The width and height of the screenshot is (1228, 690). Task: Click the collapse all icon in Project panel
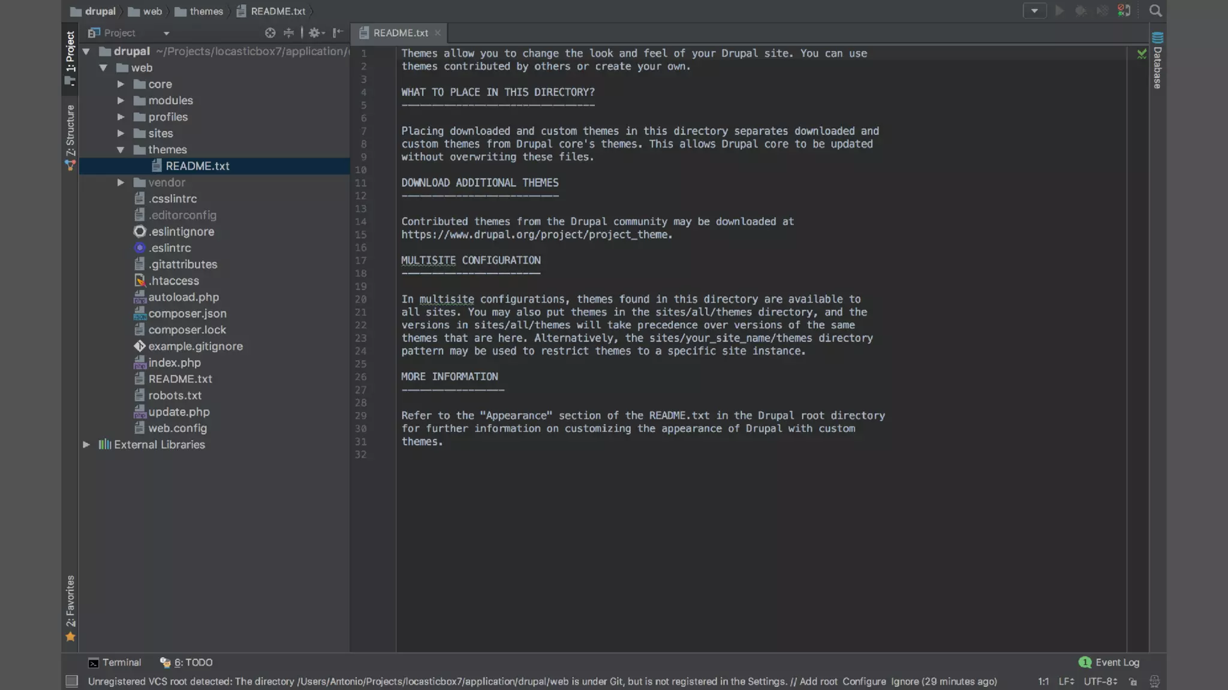tap(288, 33)
